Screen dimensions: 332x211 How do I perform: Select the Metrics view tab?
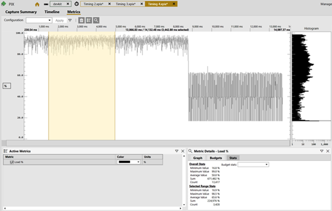click(x=74, y=12)
